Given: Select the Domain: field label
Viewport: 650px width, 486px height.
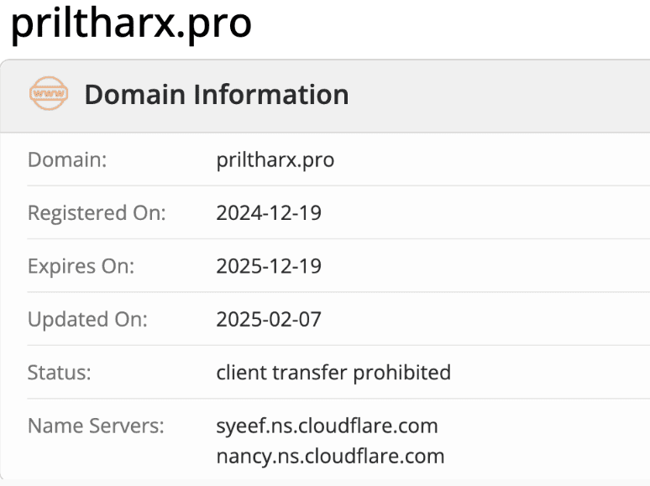Looking at the screenshot, I should pyautogui.click(x=67, y=159).
